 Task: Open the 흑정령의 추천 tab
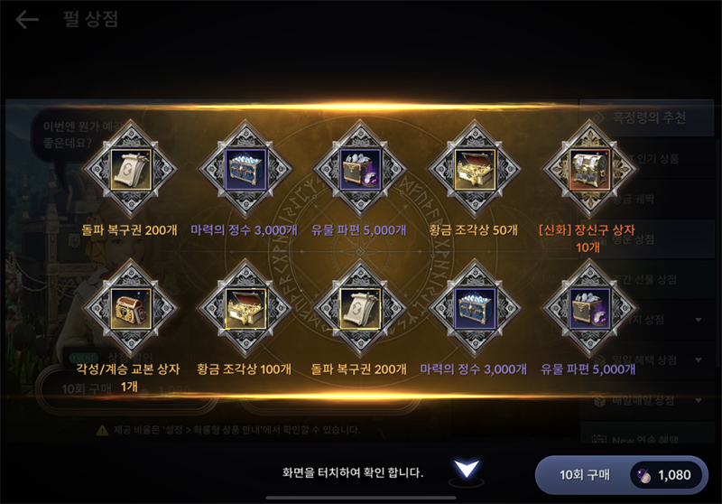point(646,118)
